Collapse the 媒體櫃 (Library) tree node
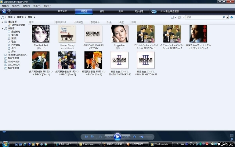 [x=2, y=29]
